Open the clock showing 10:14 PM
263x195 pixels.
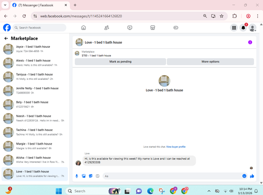(246, 191)
